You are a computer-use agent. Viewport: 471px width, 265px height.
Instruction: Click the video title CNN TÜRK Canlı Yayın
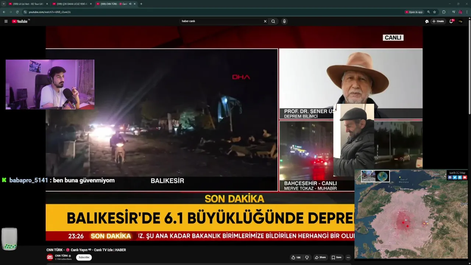[86, 250]
